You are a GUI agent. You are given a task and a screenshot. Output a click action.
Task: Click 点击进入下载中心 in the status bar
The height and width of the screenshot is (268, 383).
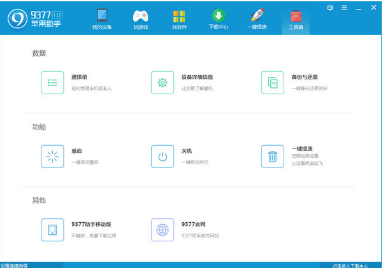[350, 265]
